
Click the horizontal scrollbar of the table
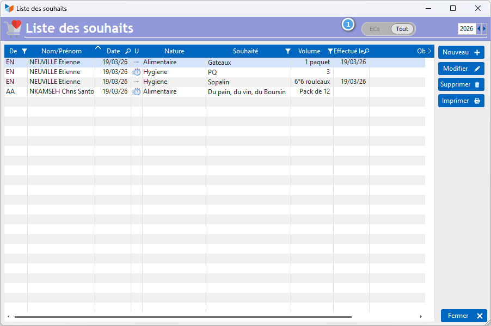182,316
